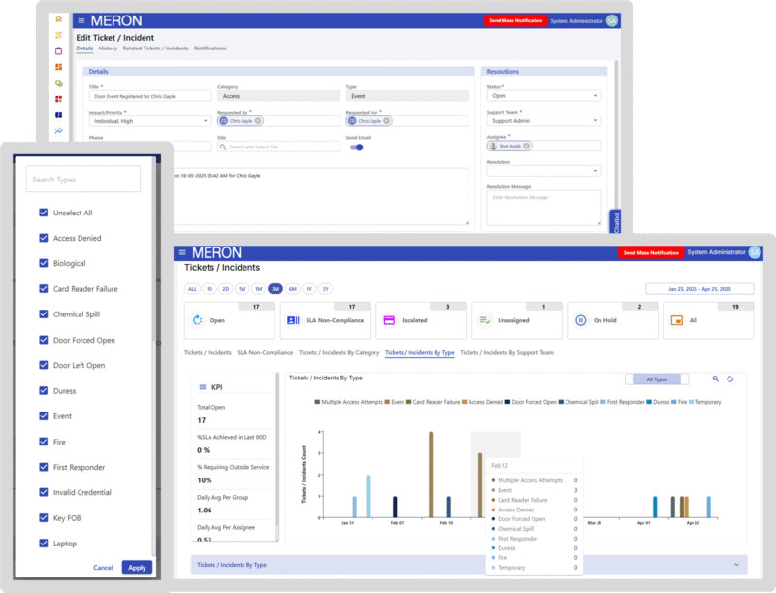Click the Apply button in types filter
Image resolution: width=776 pixels, height=593 pixels.
(137, 567)
